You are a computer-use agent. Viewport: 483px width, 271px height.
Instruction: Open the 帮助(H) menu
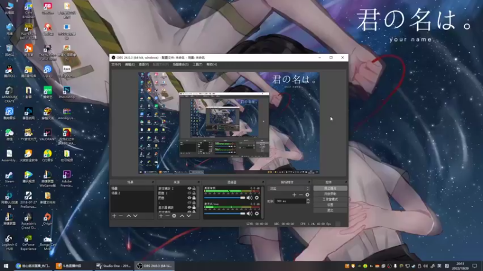click(x=211, y=64)
